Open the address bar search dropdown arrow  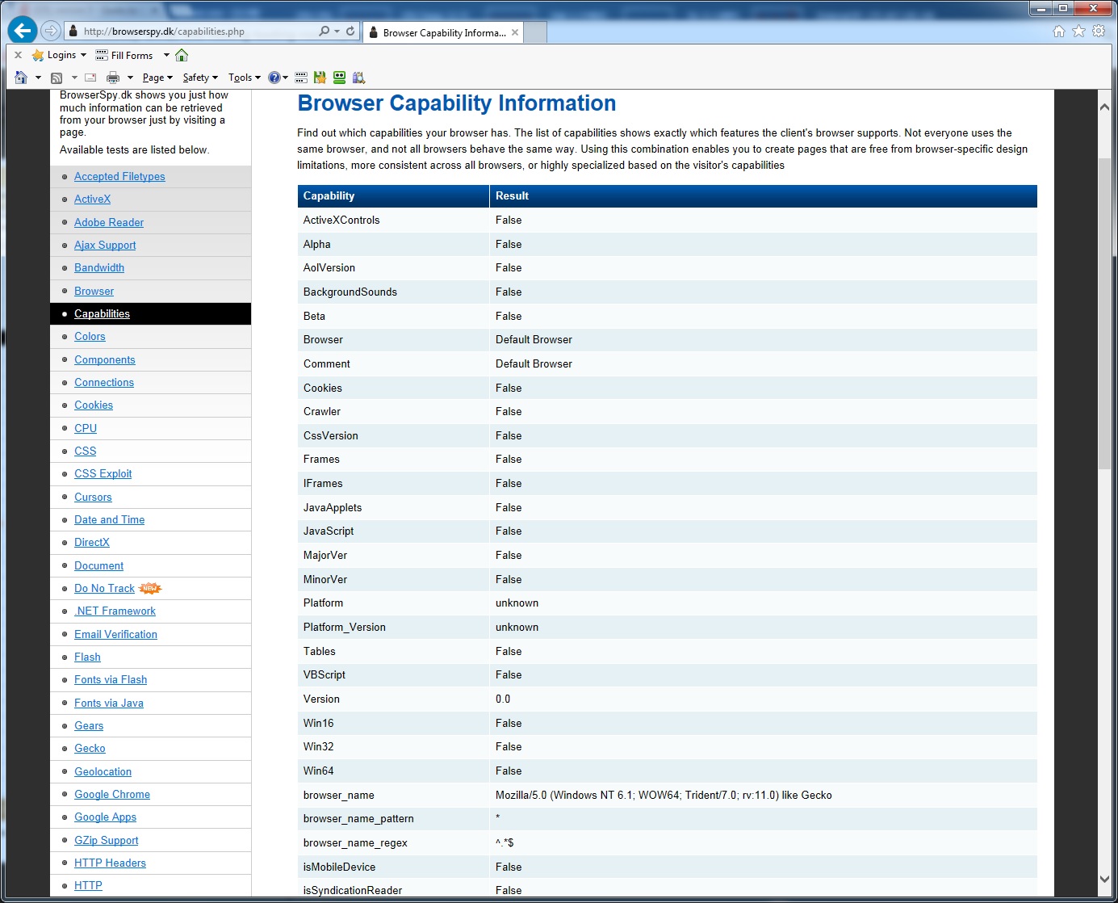click(337, 31)
